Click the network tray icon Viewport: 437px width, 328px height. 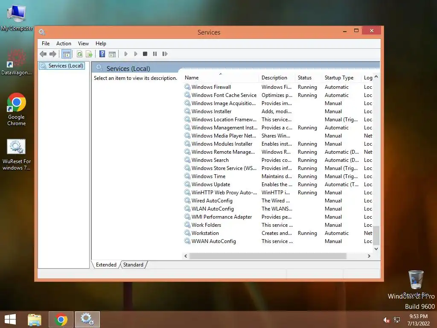click(x=397, y=319)
